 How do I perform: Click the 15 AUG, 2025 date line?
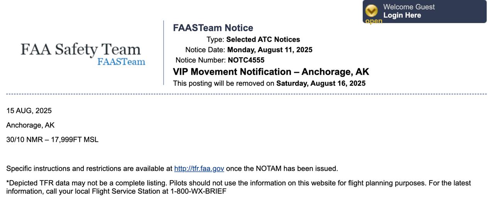29,111
